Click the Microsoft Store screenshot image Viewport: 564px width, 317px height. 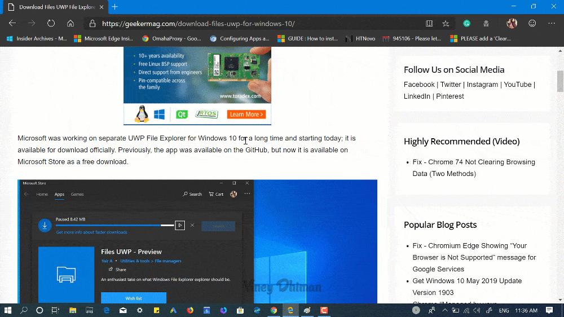197,241
